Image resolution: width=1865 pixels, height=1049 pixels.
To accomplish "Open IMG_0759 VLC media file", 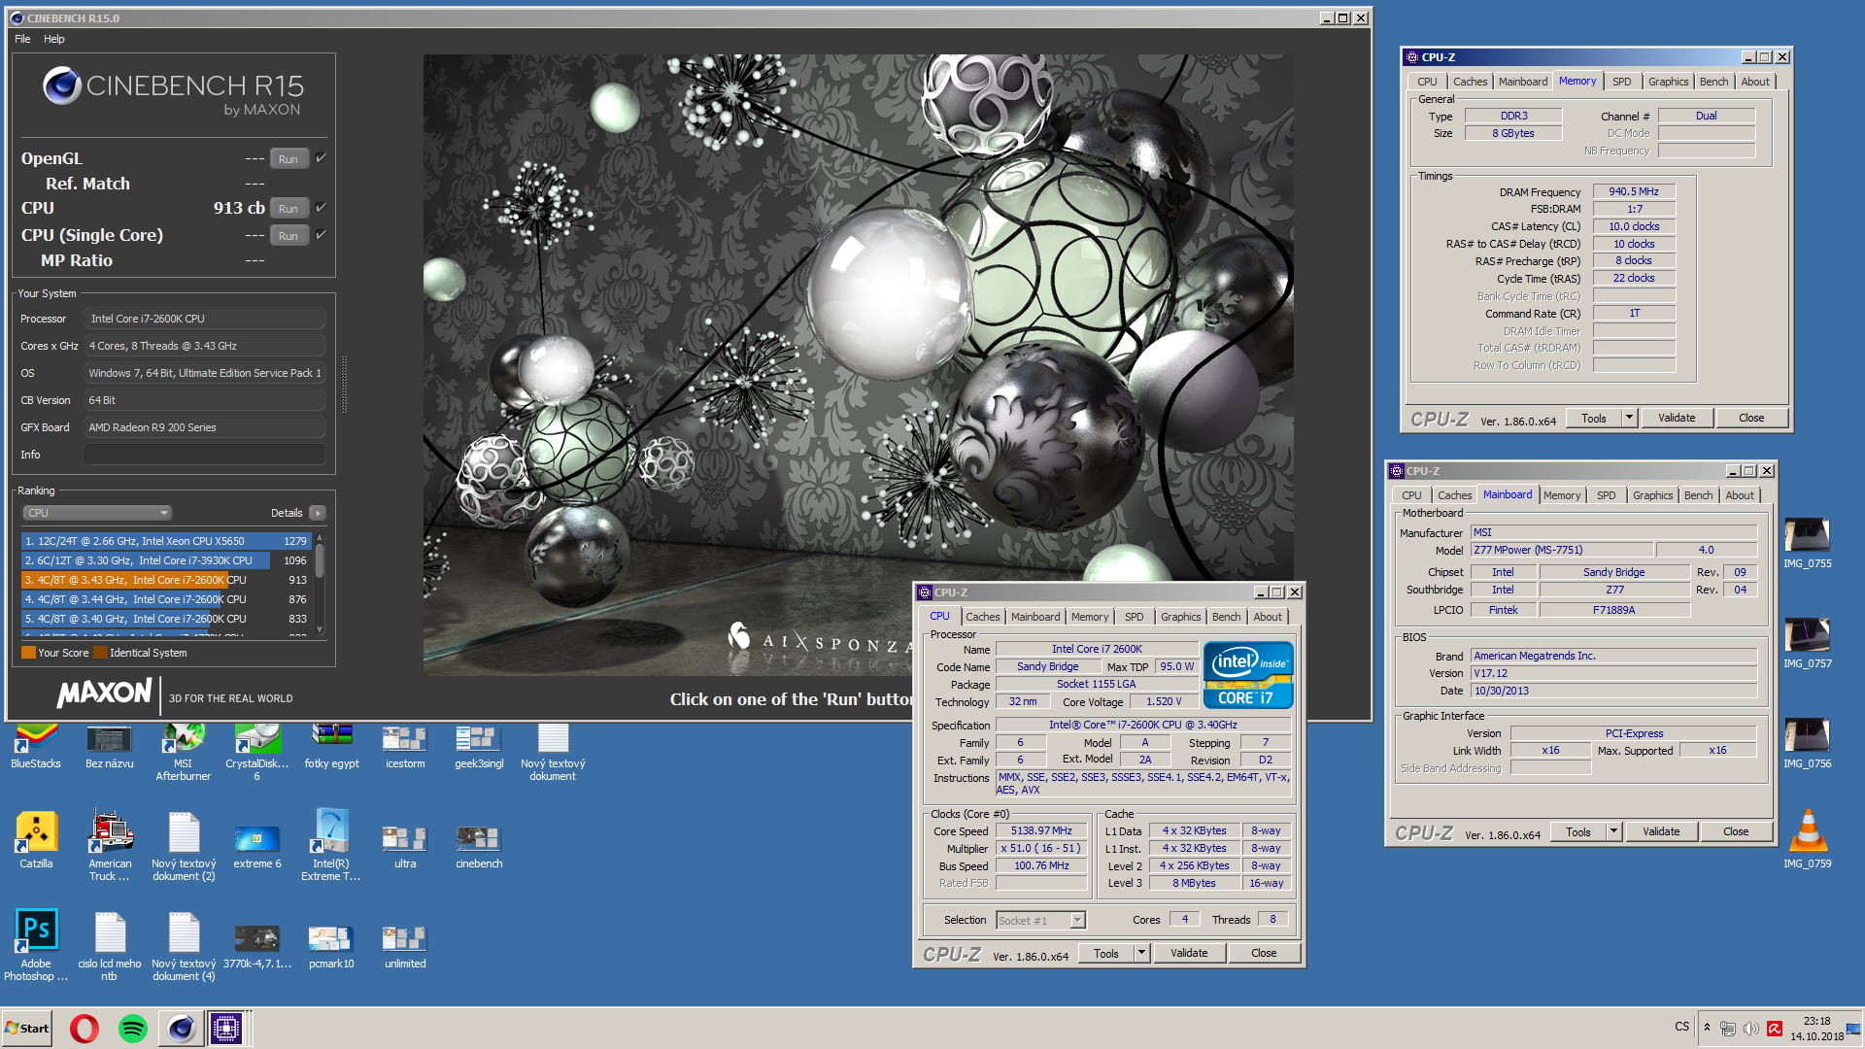I will tap(1807, 839).
